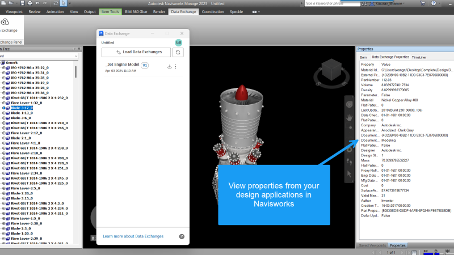454x255 pixels.
Task: Click Nickel-Copper Alloy 400 material value
Action: [x=400, y=100]
